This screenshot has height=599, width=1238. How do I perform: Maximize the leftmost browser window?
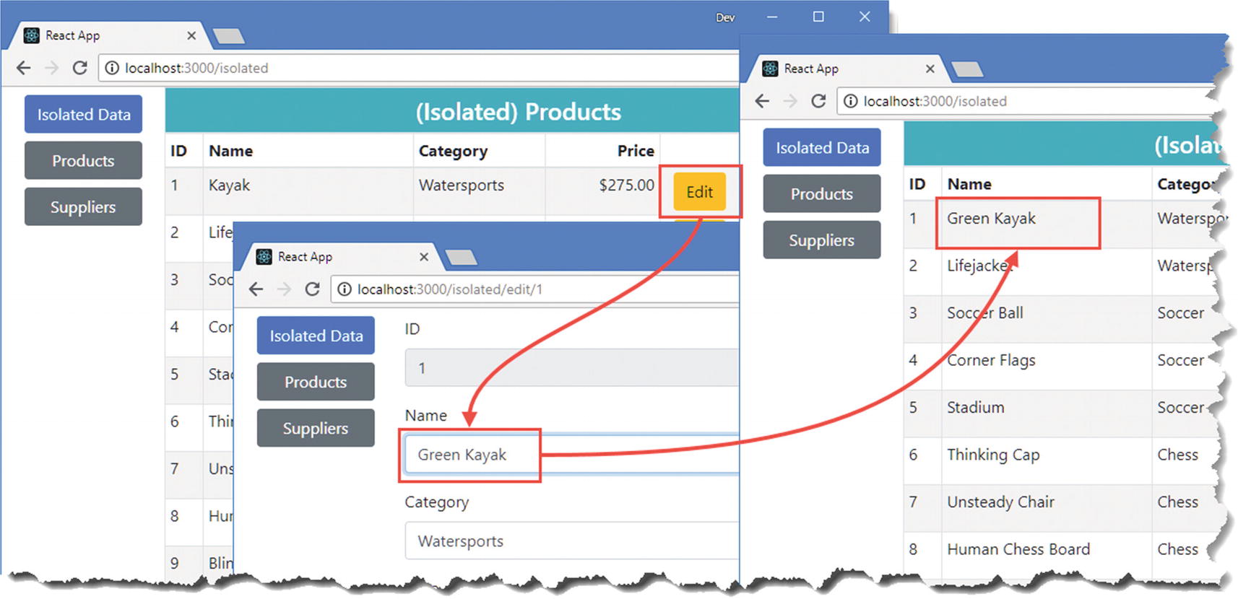point(818,17)
